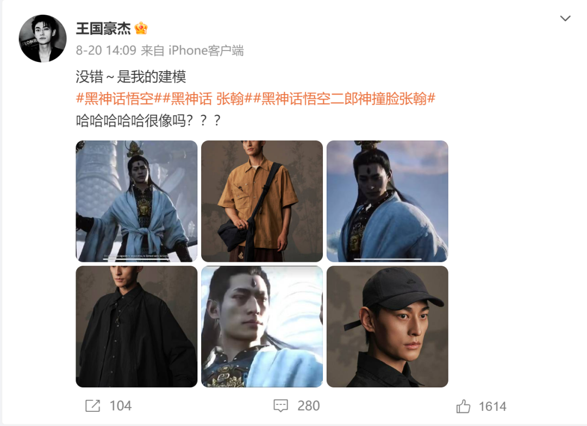The height and width of the screenshot is (426, 587).
Task: Like the post with thumbs-up icon
Action: [463, 406]
